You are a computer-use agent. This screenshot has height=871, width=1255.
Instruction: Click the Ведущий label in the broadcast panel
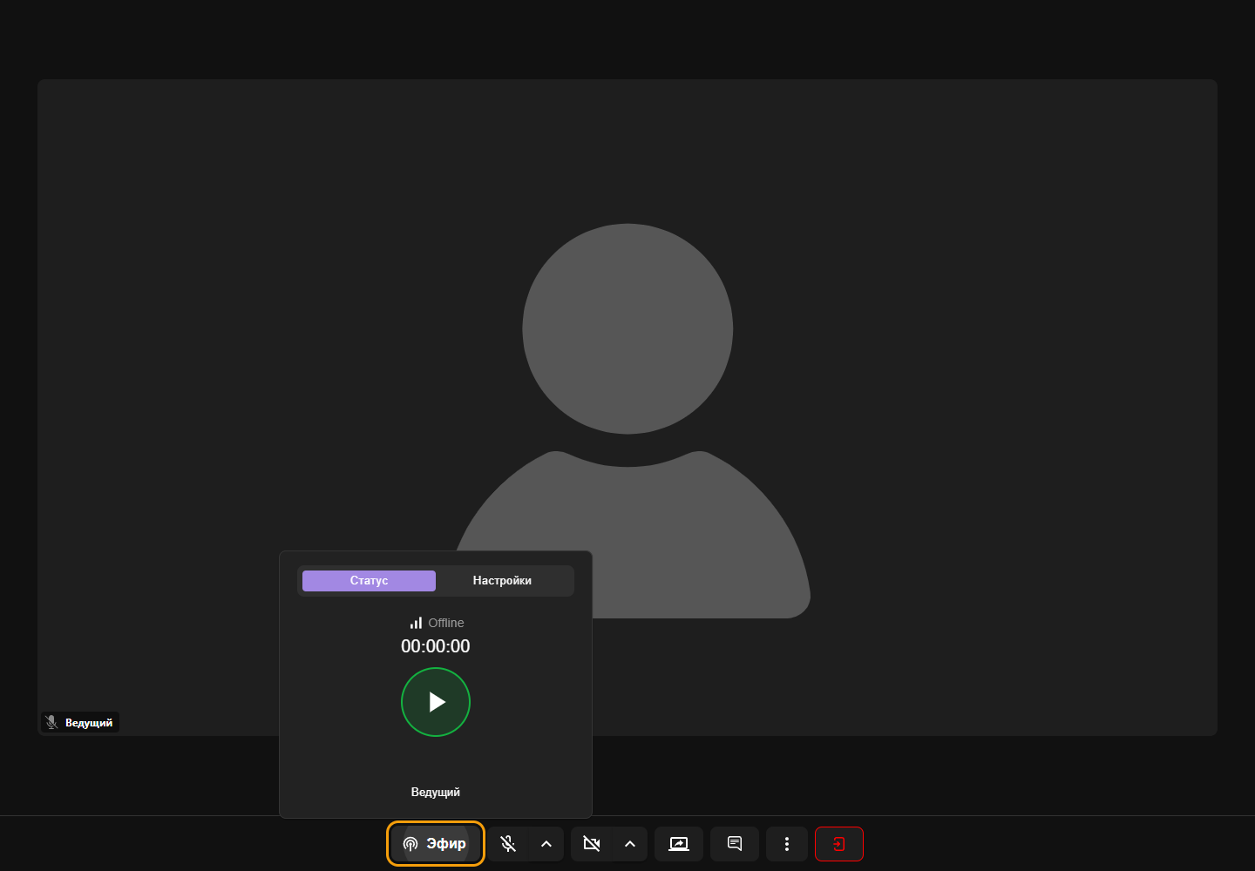click(436, 792)
